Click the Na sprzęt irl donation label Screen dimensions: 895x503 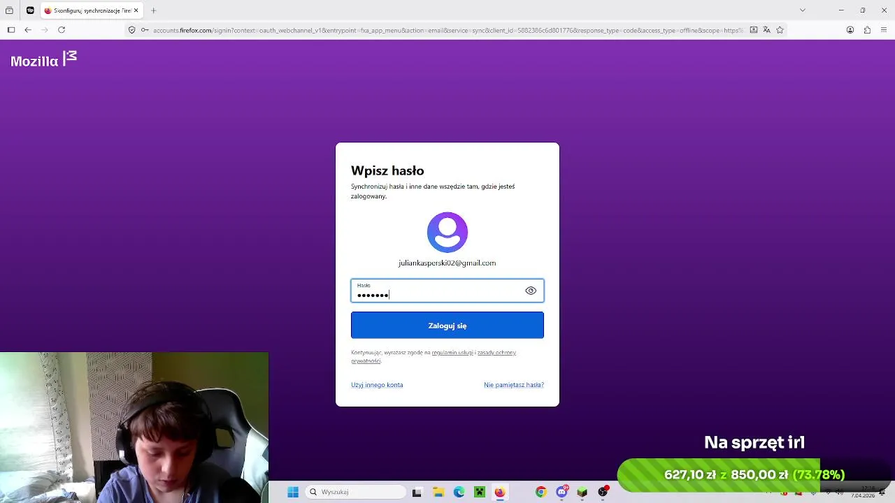click(x=754, y=442)
